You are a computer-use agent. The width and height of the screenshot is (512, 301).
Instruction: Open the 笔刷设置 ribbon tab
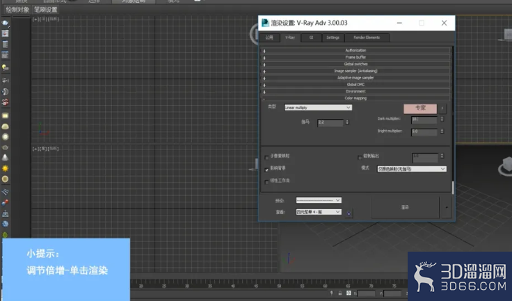pos(46,10)
